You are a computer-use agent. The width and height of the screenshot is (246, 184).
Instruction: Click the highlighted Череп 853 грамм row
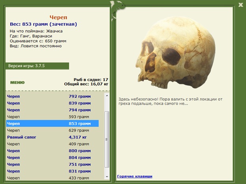[53, 123]
